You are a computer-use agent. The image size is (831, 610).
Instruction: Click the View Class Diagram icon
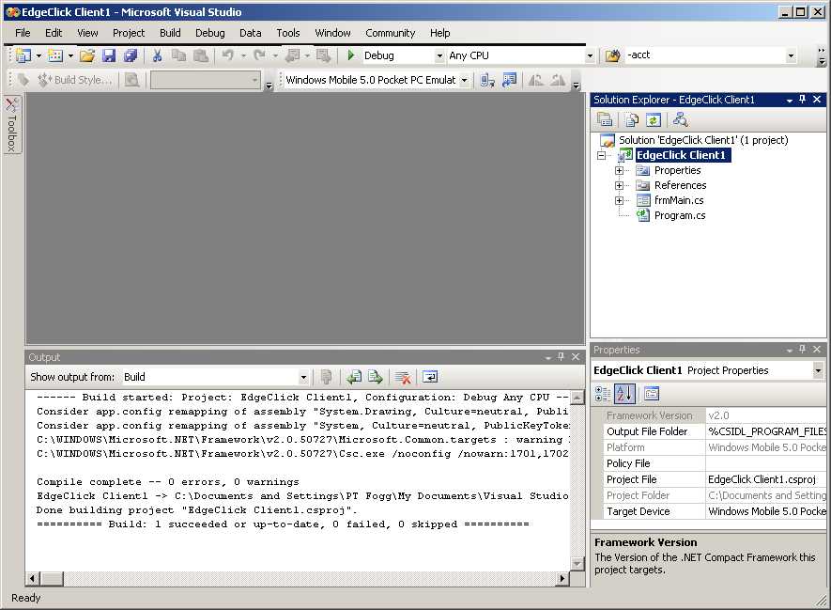click(680, 120)
